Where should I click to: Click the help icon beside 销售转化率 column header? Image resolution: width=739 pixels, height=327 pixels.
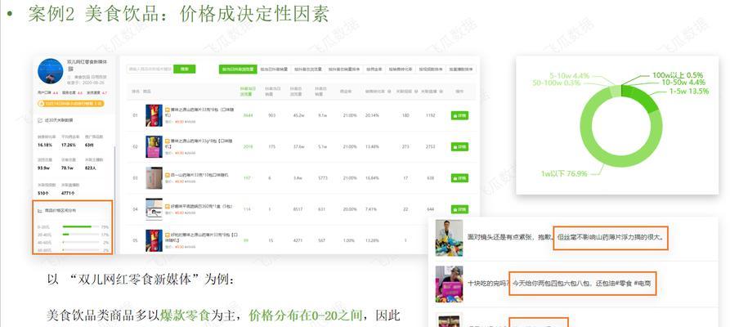click(388, 91)
